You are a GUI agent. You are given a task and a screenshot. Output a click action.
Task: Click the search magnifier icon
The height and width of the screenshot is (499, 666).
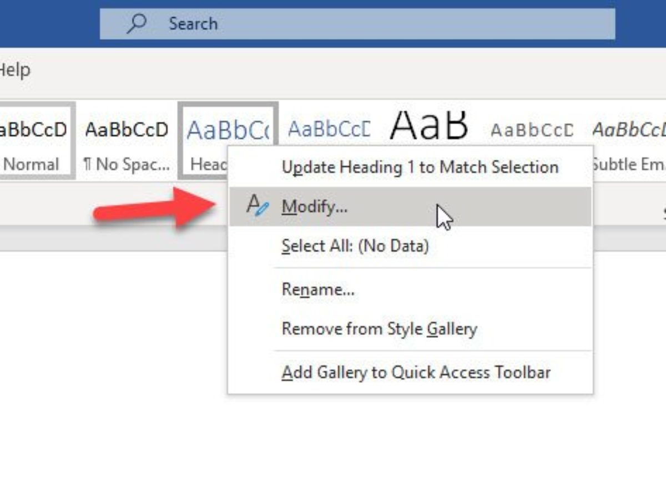pyautogui.click(x=137, y=23)
